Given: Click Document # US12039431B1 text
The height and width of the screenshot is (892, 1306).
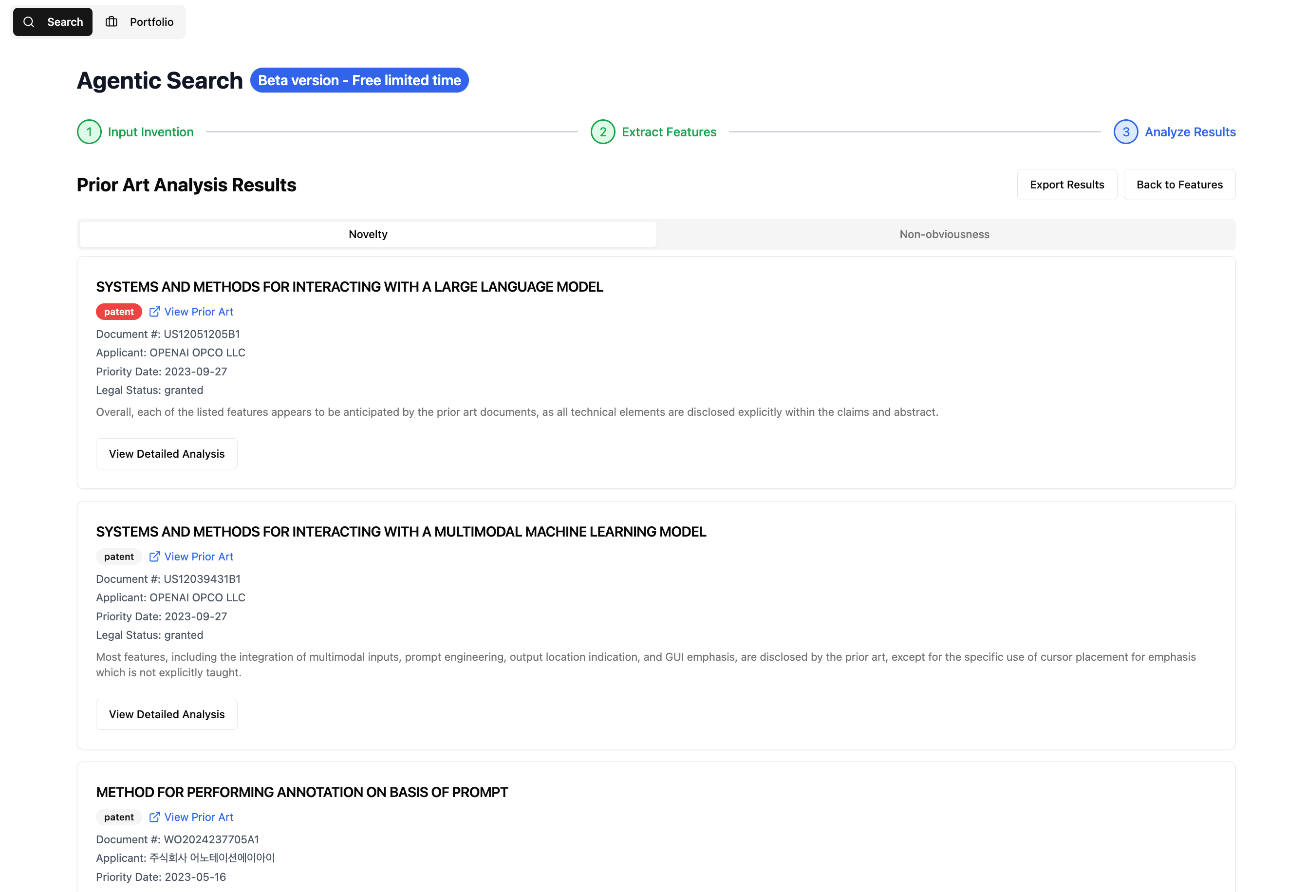Looking at the screenshot, I should coord(168,579).
